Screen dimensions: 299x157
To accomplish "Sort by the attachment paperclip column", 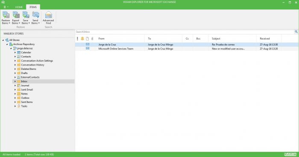I will (92, 39).
